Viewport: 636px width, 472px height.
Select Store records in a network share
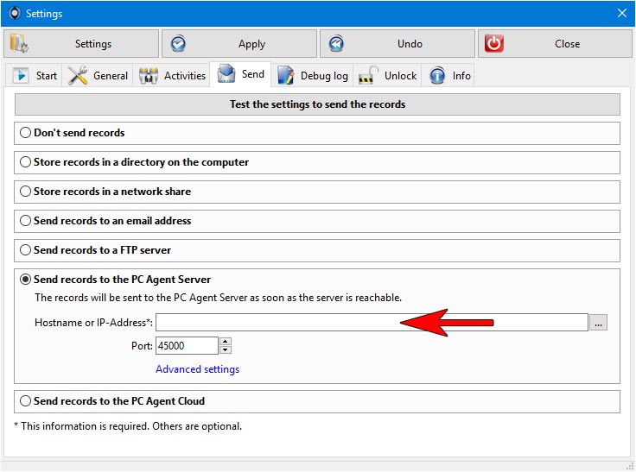26,192
